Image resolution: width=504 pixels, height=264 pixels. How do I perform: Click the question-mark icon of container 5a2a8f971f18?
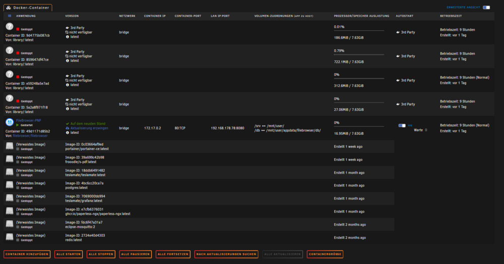tap(10, 99)
